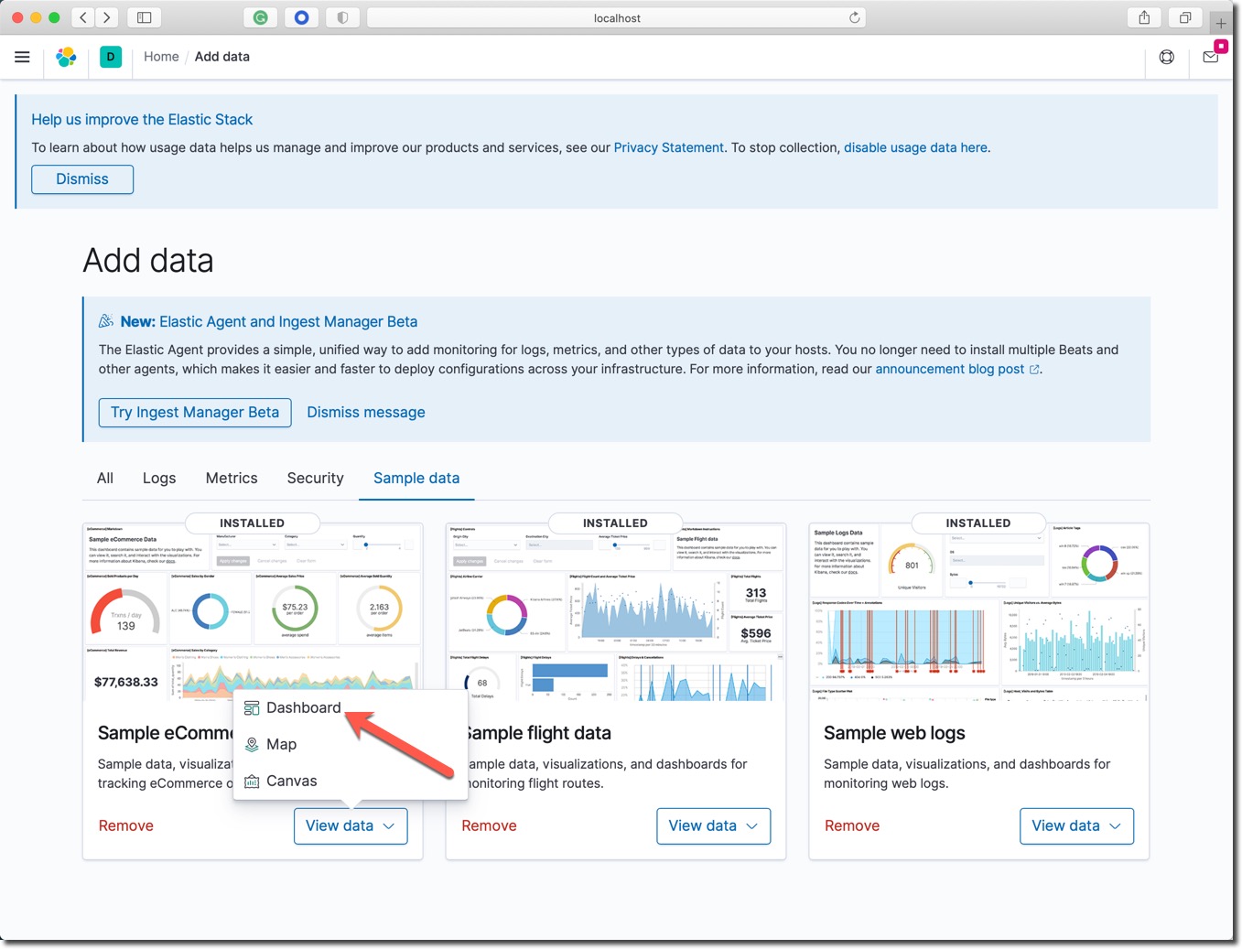The width and height of the screenshot is (1242, 949).
Task: Click the Sample web logs thumbnail
Action: click(x=979, y=612)
